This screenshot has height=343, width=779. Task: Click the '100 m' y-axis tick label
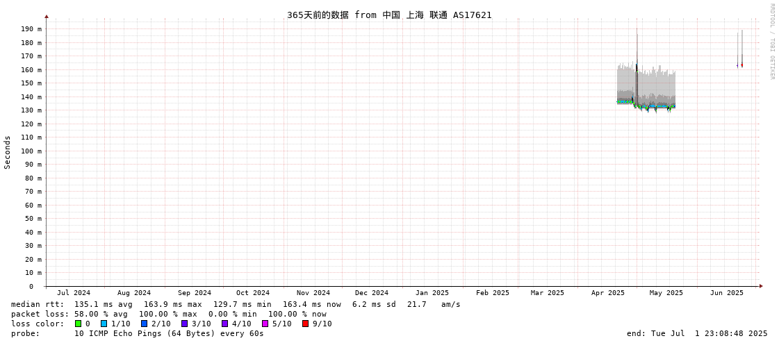point(31,151)
